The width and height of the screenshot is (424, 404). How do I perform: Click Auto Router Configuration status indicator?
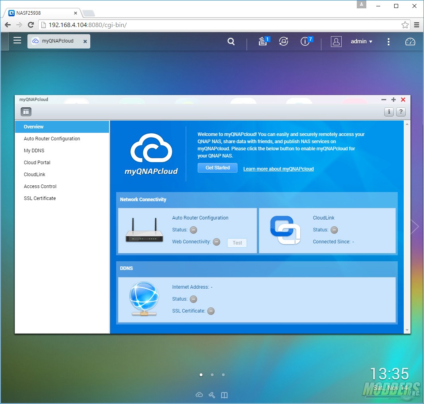click(x=193, y=230)
